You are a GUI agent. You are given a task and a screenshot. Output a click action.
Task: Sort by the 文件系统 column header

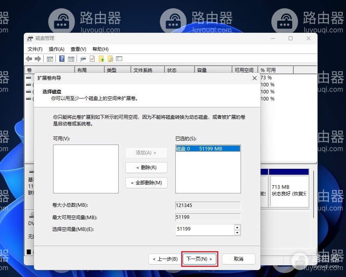[x=148, y=70]
